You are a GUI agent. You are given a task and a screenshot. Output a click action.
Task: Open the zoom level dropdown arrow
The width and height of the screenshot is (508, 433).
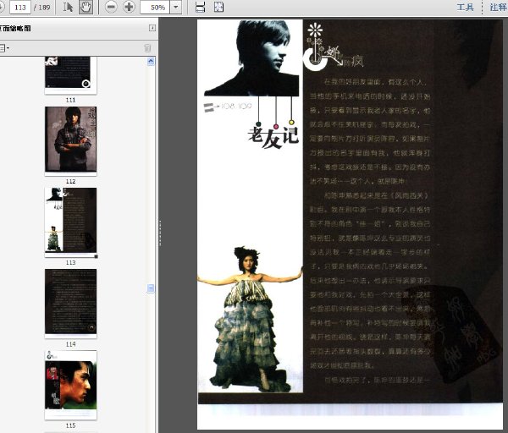[x=176, y=7]
